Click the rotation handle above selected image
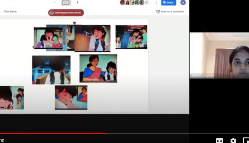Viewport: 249px width, 143px height. (x=74, y=23)
